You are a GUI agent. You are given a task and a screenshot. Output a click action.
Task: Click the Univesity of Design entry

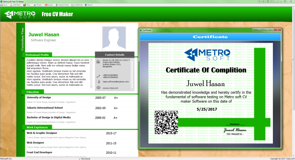coord(39,98)
